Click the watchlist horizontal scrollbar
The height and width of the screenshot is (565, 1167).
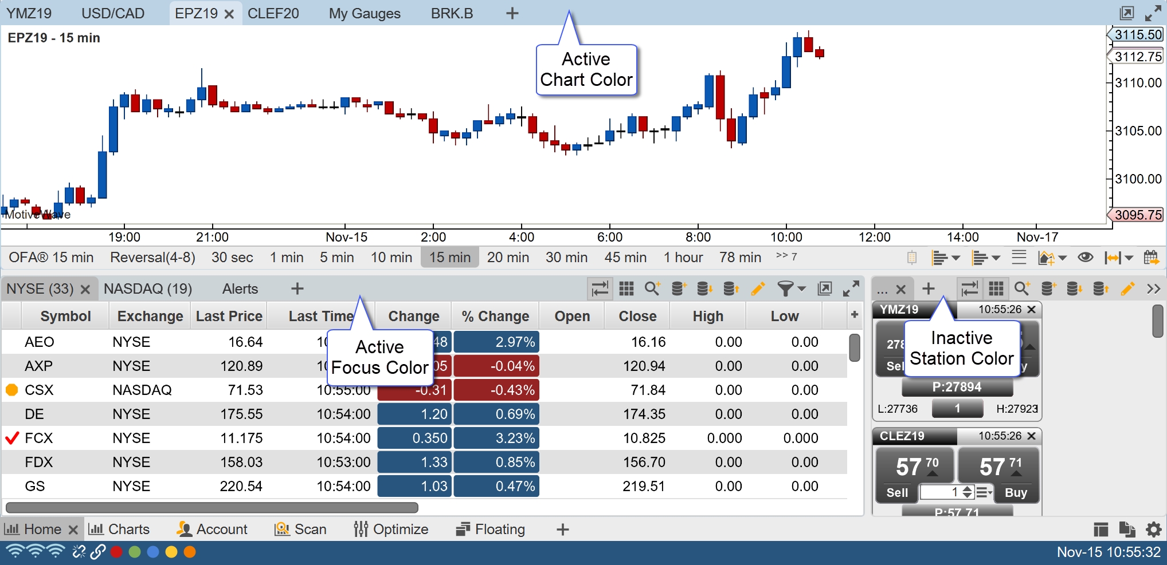click(212, 508)
